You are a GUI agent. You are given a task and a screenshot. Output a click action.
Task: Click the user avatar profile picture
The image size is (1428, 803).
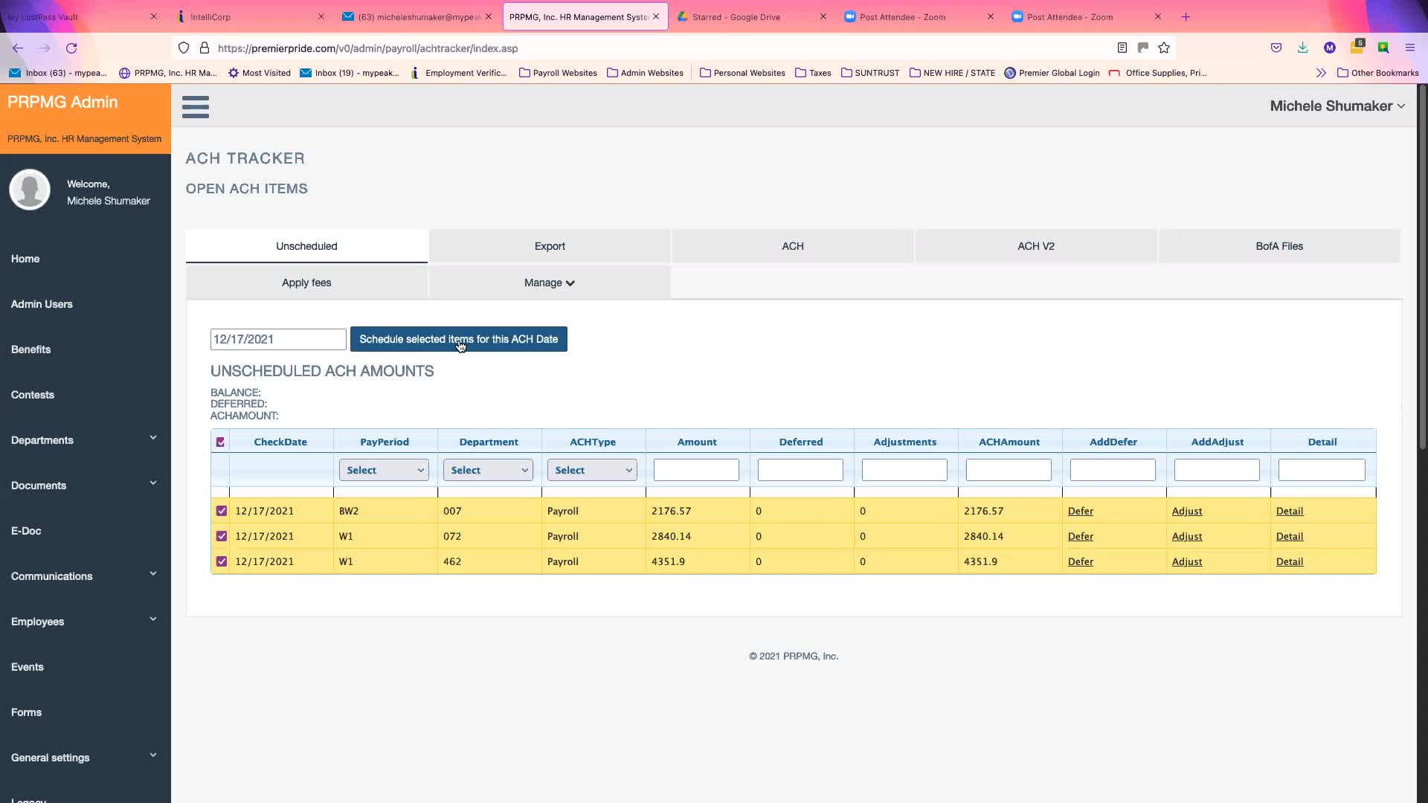(30, 190)
